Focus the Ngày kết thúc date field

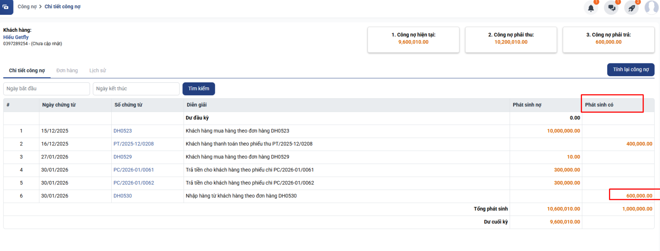point(136,89)
